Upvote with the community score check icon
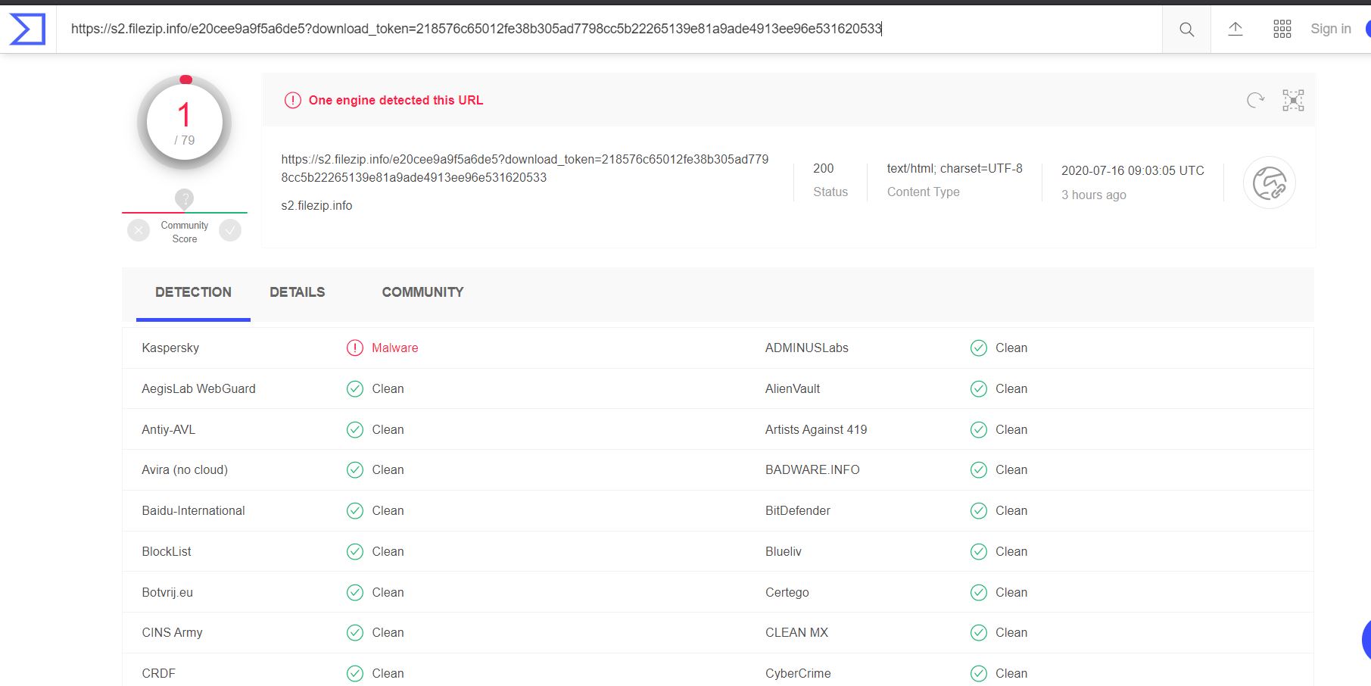Screen dimensions: 1371x686 (230, 230)
